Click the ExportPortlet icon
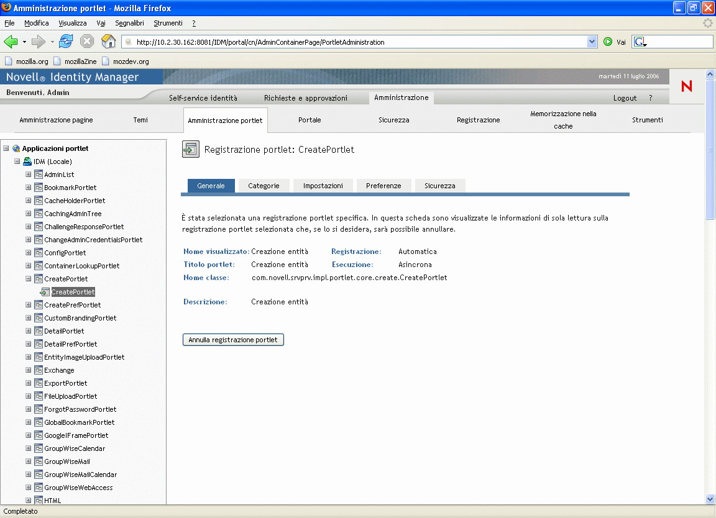This screenshot has height=518, width=716. pyautogui.click(x=39, y=383)
